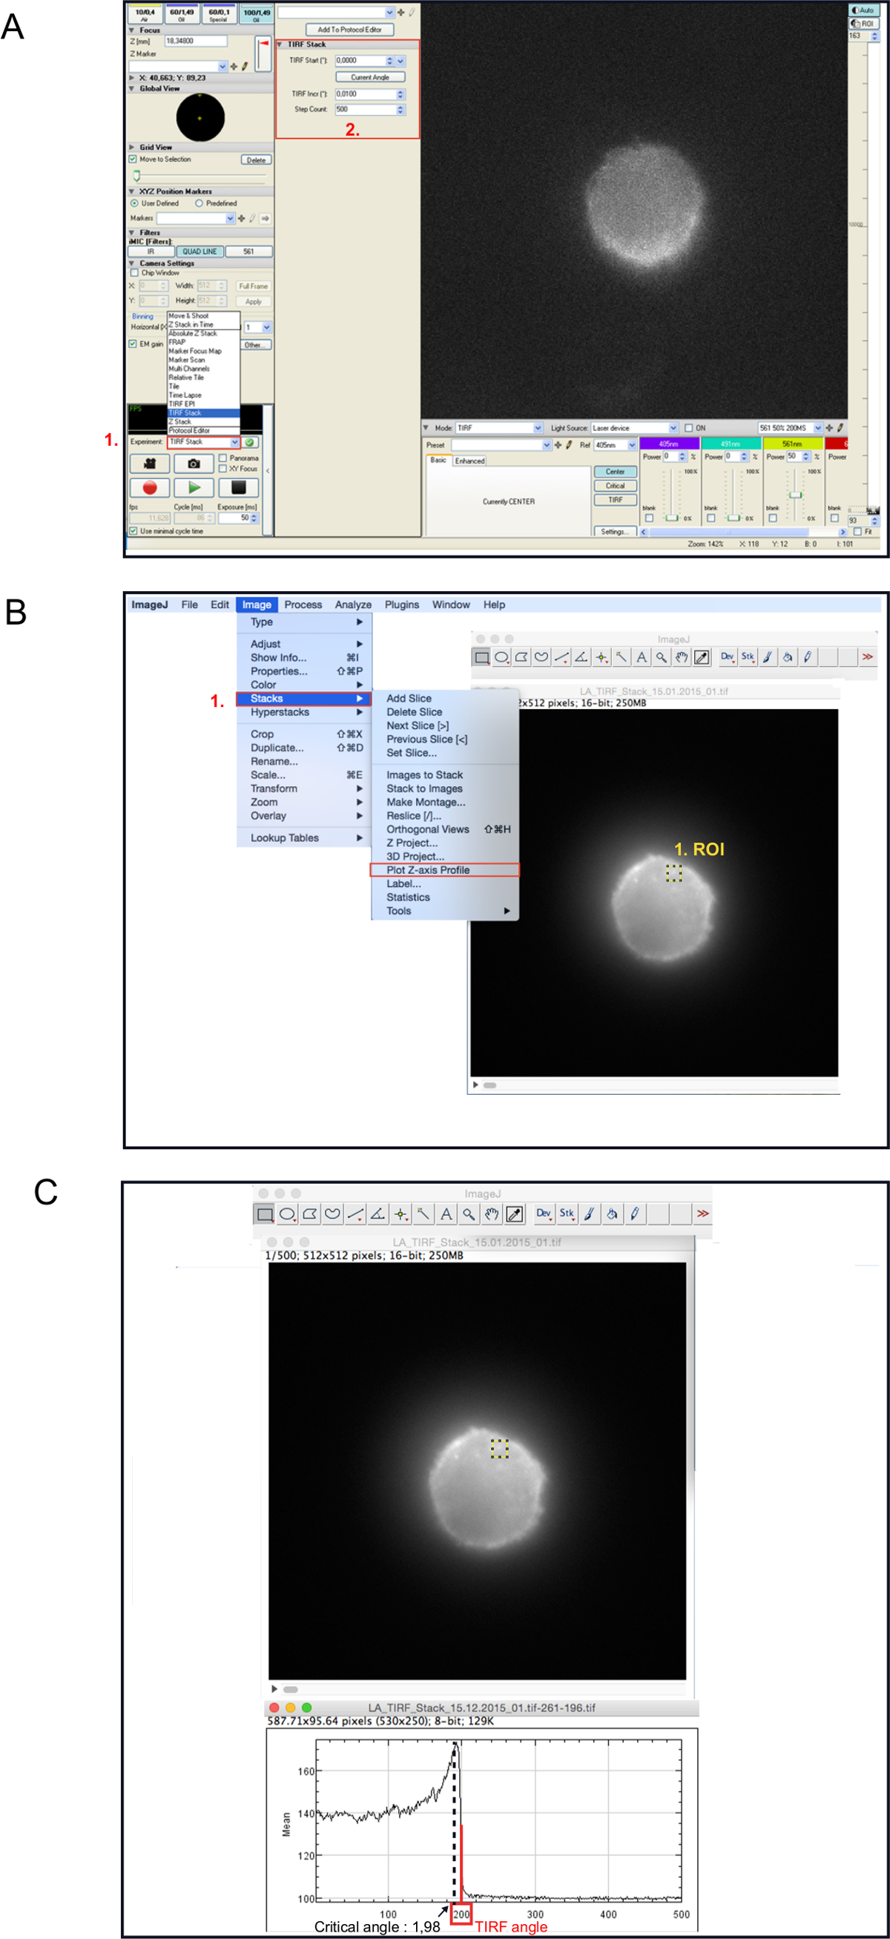This screenshot has width=890, height=1939.
Task: Click pencil icon next to Z Marker dropdown
Action: pyautogui.click(x=245, y=67)
